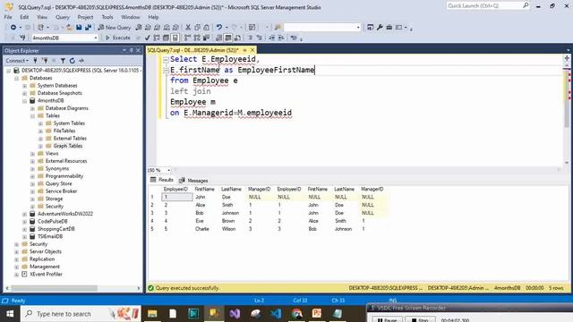Image resolution: width=573 pixels, height=322 pixels.
Task: Click the Pause button in screen recorder
Action: [388, 319]
